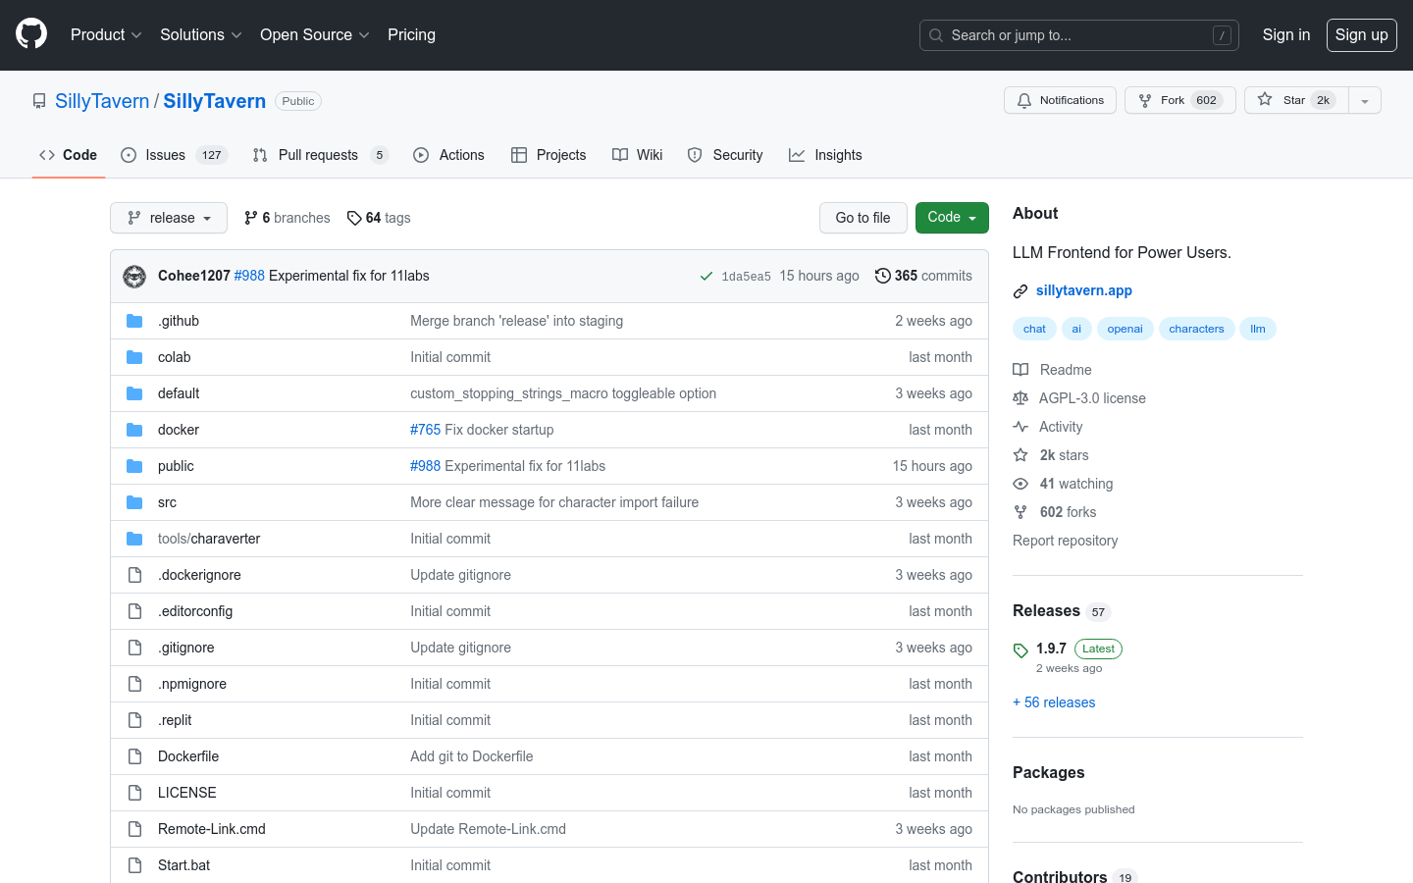Image resolution: width=1413 pixels, height=883 pixels.
Task: Open the SillyTavern owner link in breadcrumb
Action: coord(102,101)
